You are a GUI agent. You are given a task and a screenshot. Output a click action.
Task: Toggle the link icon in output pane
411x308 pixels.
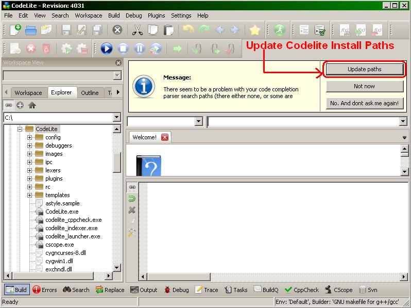pos(132,187)
